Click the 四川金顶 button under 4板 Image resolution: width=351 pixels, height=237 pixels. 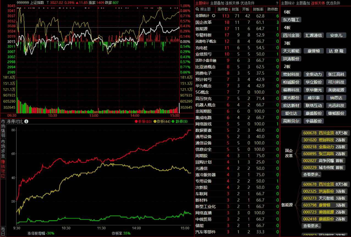291,35
